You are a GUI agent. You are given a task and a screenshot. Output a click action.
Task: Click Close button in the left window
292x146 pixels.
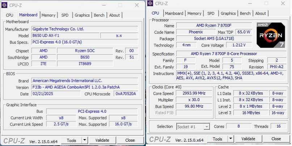pos(130,141)
